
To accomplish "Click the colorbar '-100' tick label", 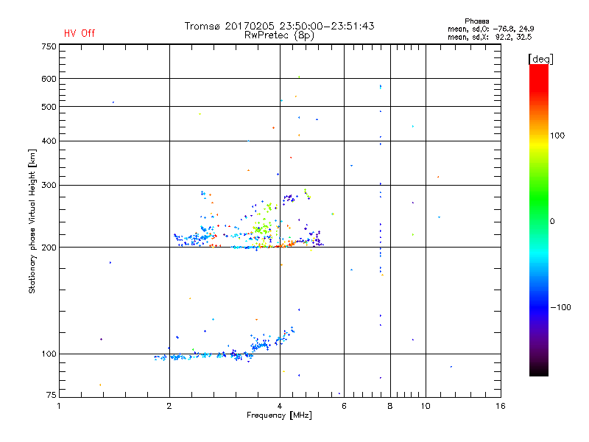I will click(560, 307).
